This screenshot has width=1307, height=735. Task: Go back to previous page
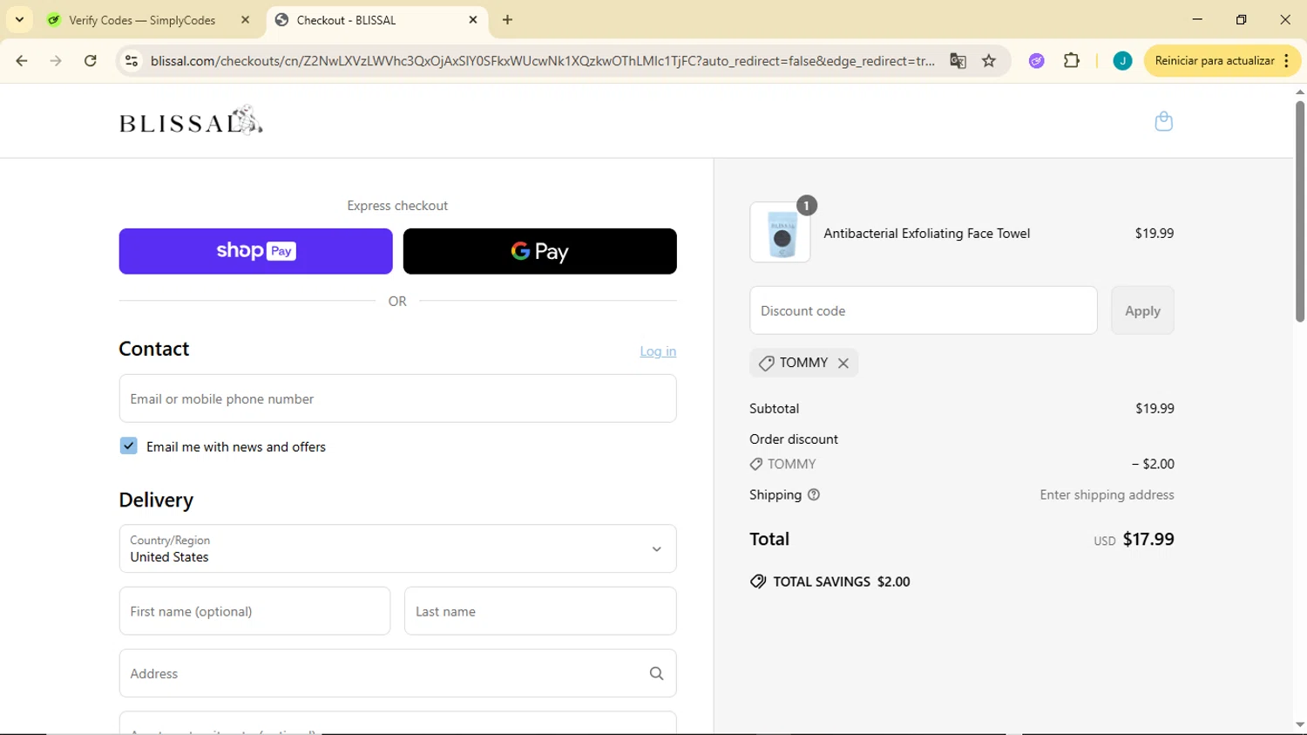pos(22,61)
